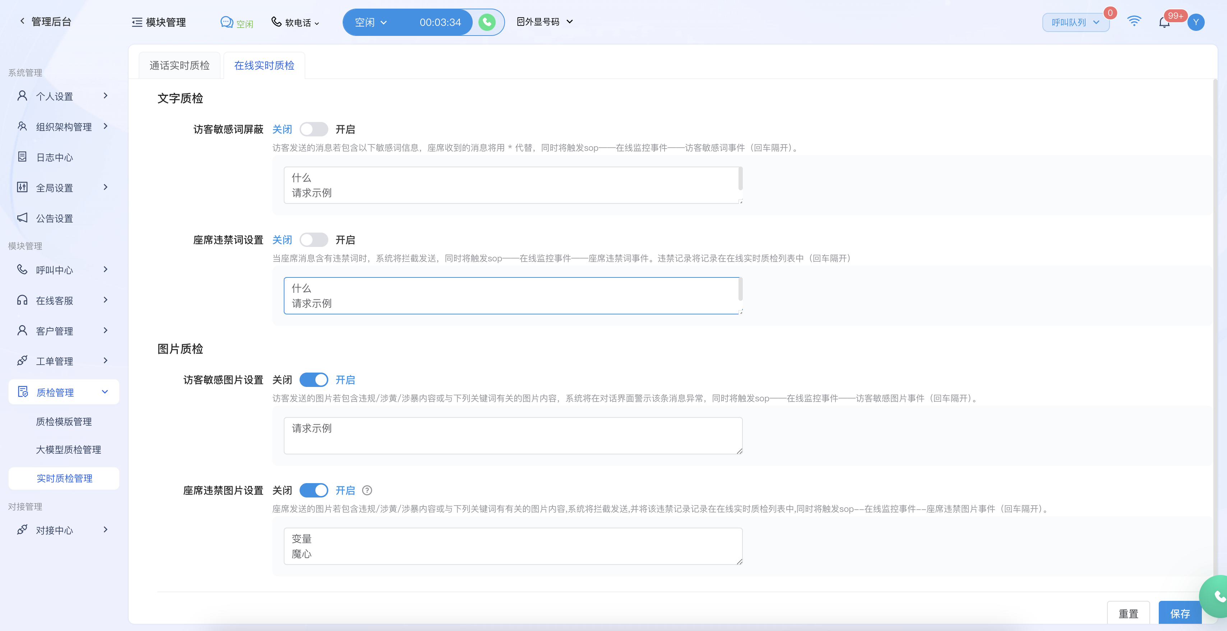Image resolution: width=1227 pixels, height=631 pixels.
Task: Switch to the 通话实时质检 tab
Action: pos(180,66)
